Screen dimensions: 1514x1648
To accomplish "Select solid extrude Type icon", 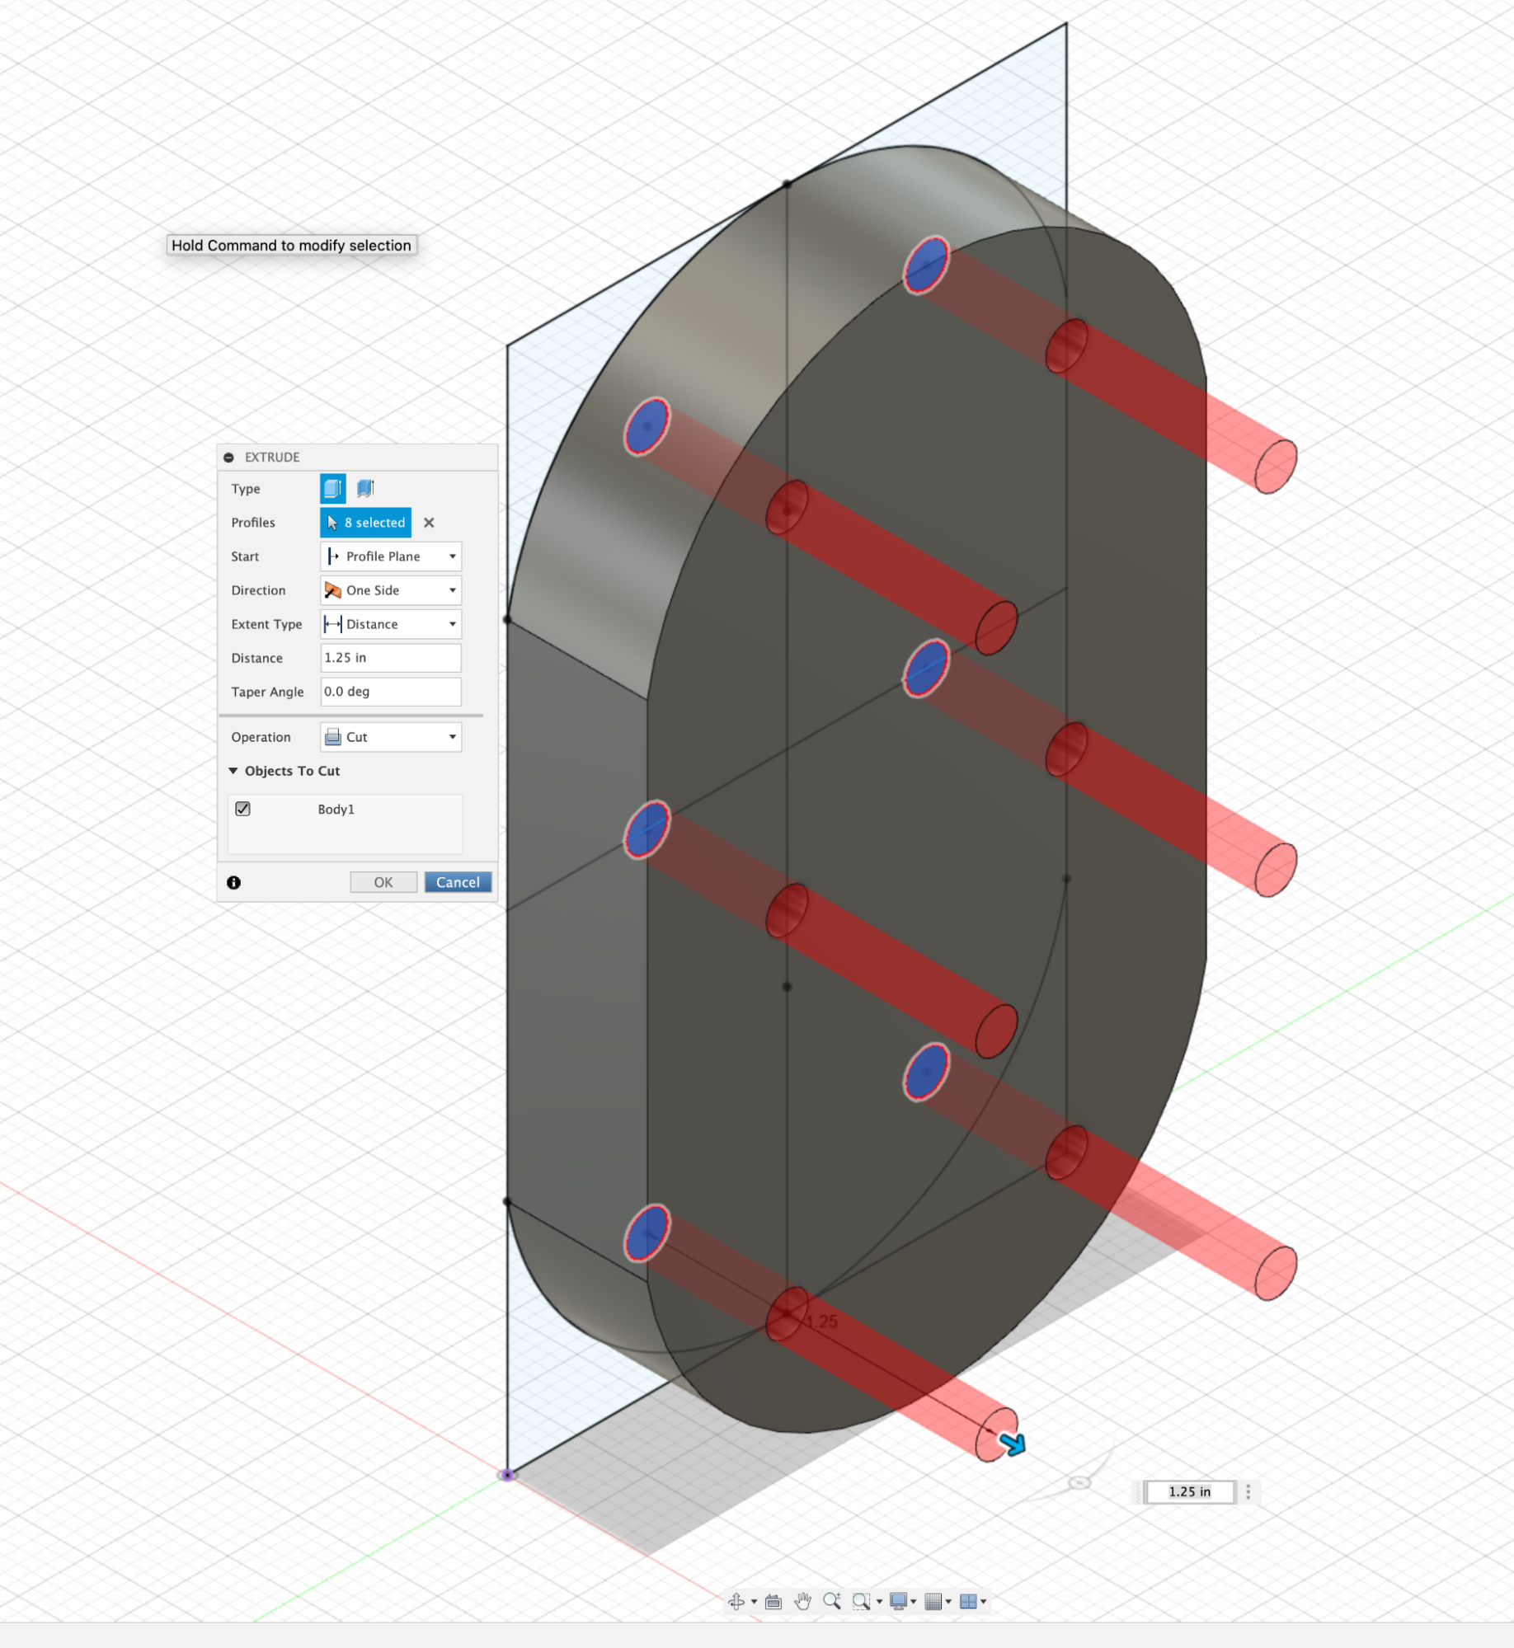I will 332,489.
